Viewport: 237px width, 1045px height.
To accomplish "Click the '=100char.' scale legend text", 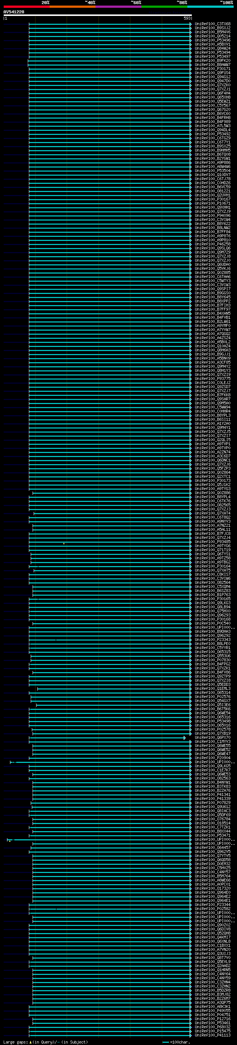I will (x=179, y=1042).
